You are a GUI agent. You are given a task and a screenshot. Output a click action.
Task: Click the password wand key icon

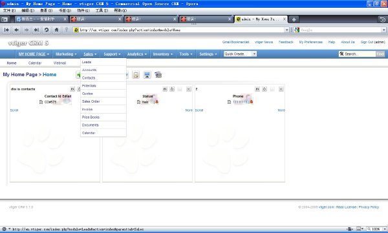coord(67,30)
